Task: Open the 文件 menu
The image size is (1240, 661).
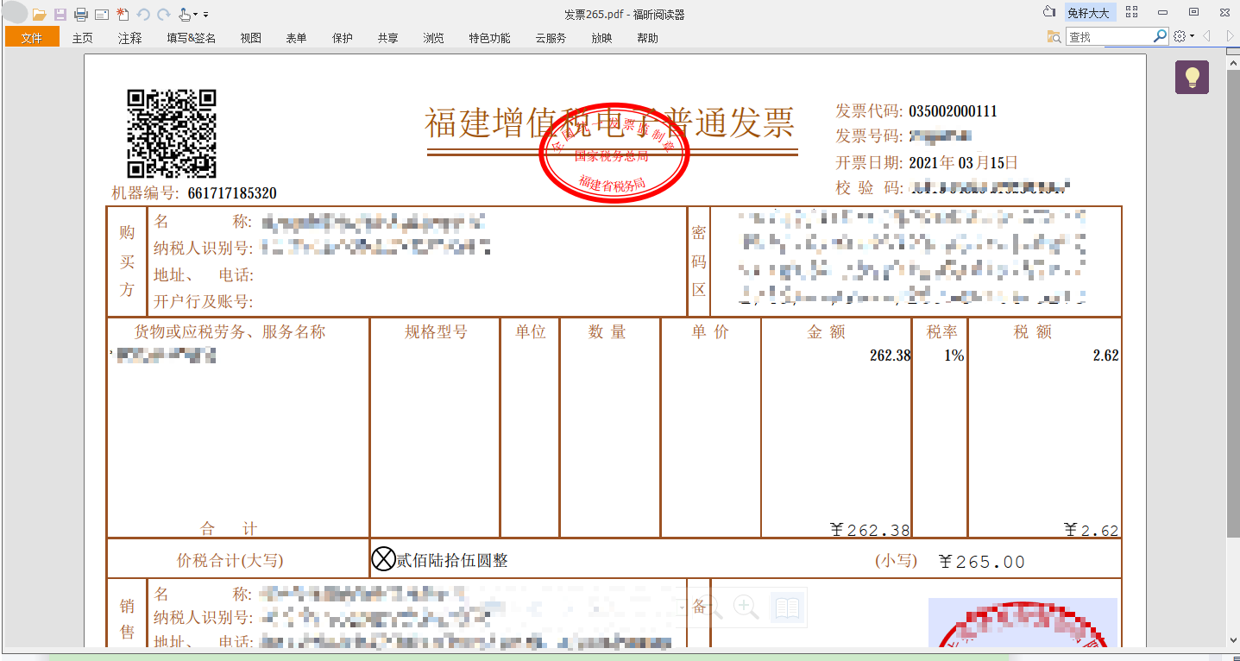Action: coord(32,38)
